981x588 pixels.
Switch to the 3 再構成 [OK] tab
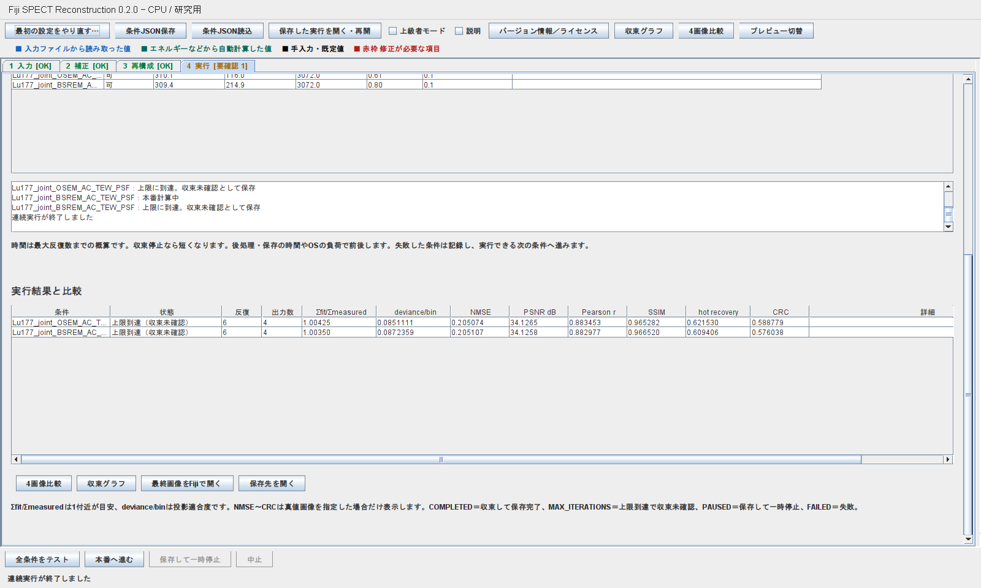pos(148,66)
